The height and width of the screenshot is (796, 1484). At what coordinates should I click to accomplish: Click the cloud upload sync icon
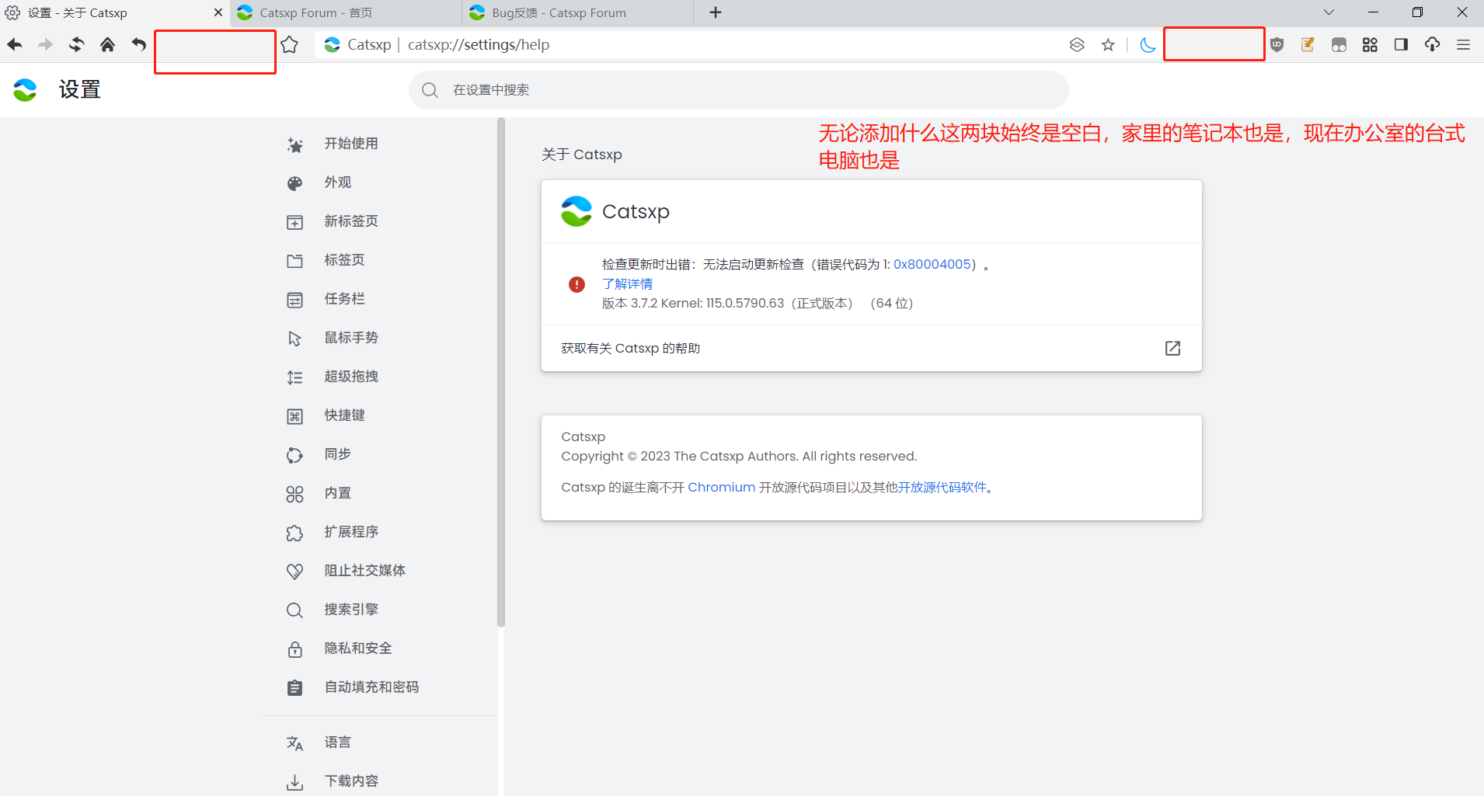tap(1432, 45)
